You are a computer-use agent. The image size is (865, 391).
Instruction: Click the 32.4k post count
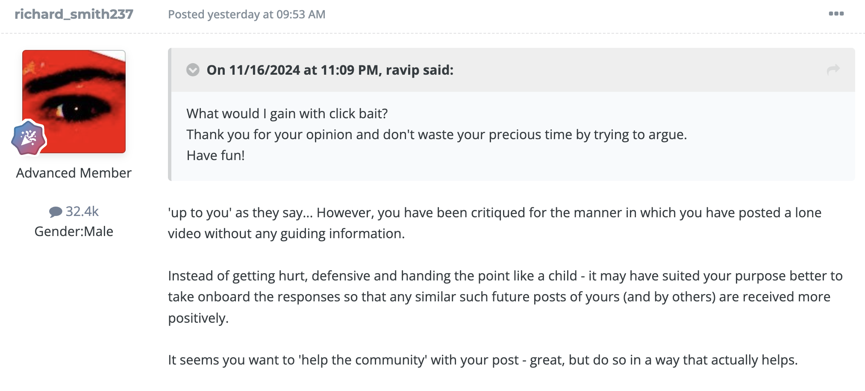coord(82,211)
